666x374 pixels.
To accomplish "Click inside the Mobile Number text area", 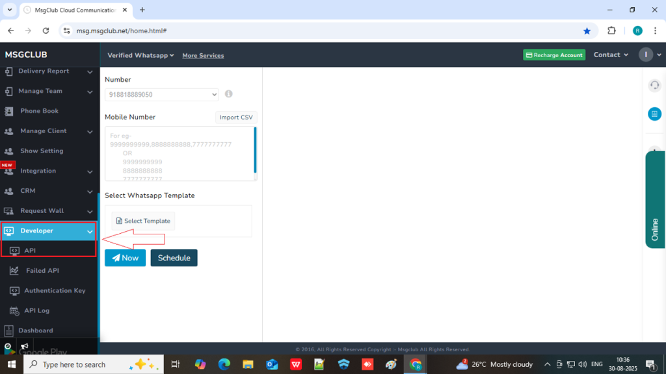I will tap(180, 153).
